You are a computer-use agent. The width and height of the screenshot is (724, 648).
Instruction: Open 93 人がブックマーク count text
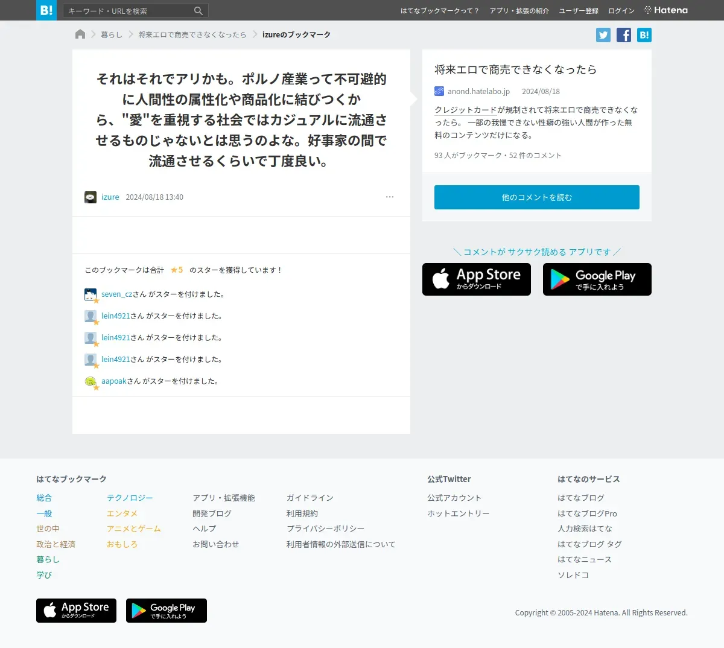468,156
